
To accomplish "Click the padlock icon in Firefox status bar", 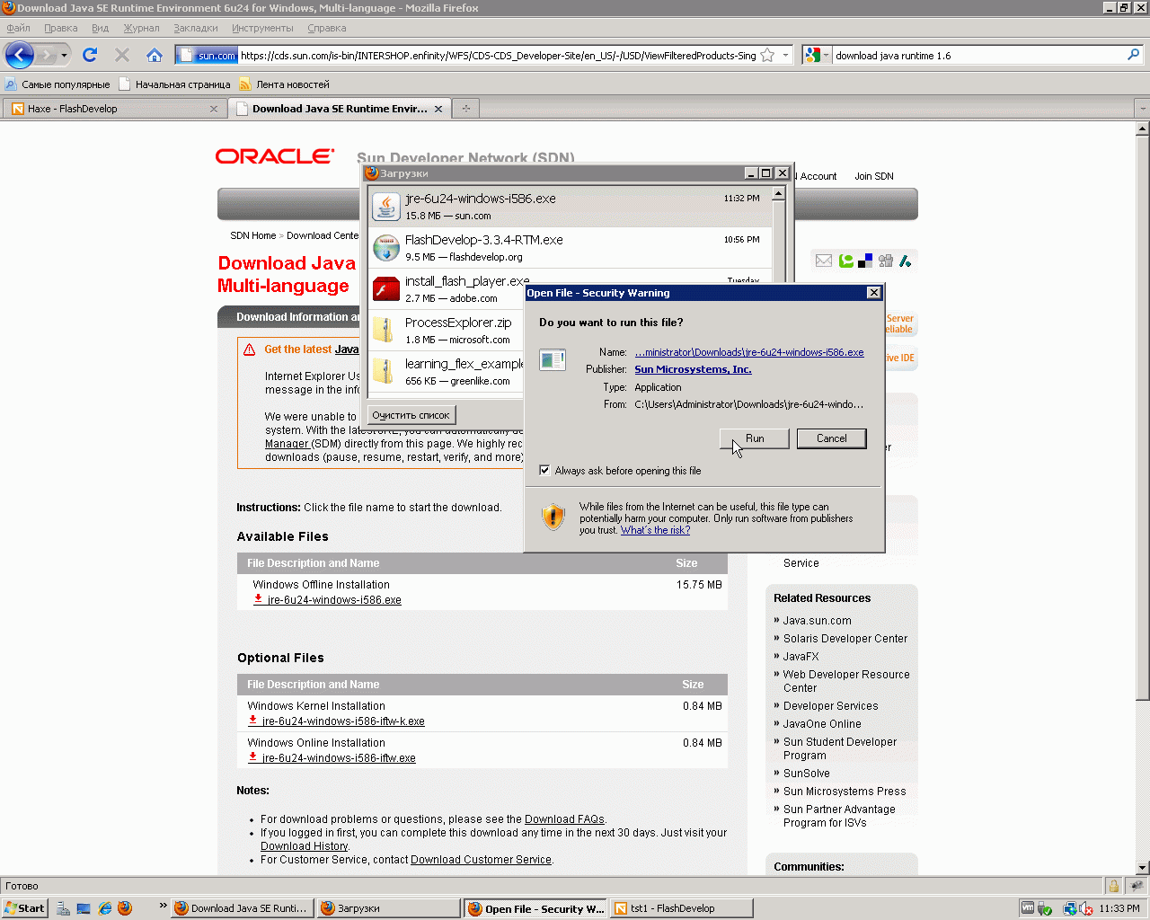I will [x=1113, y=886].
